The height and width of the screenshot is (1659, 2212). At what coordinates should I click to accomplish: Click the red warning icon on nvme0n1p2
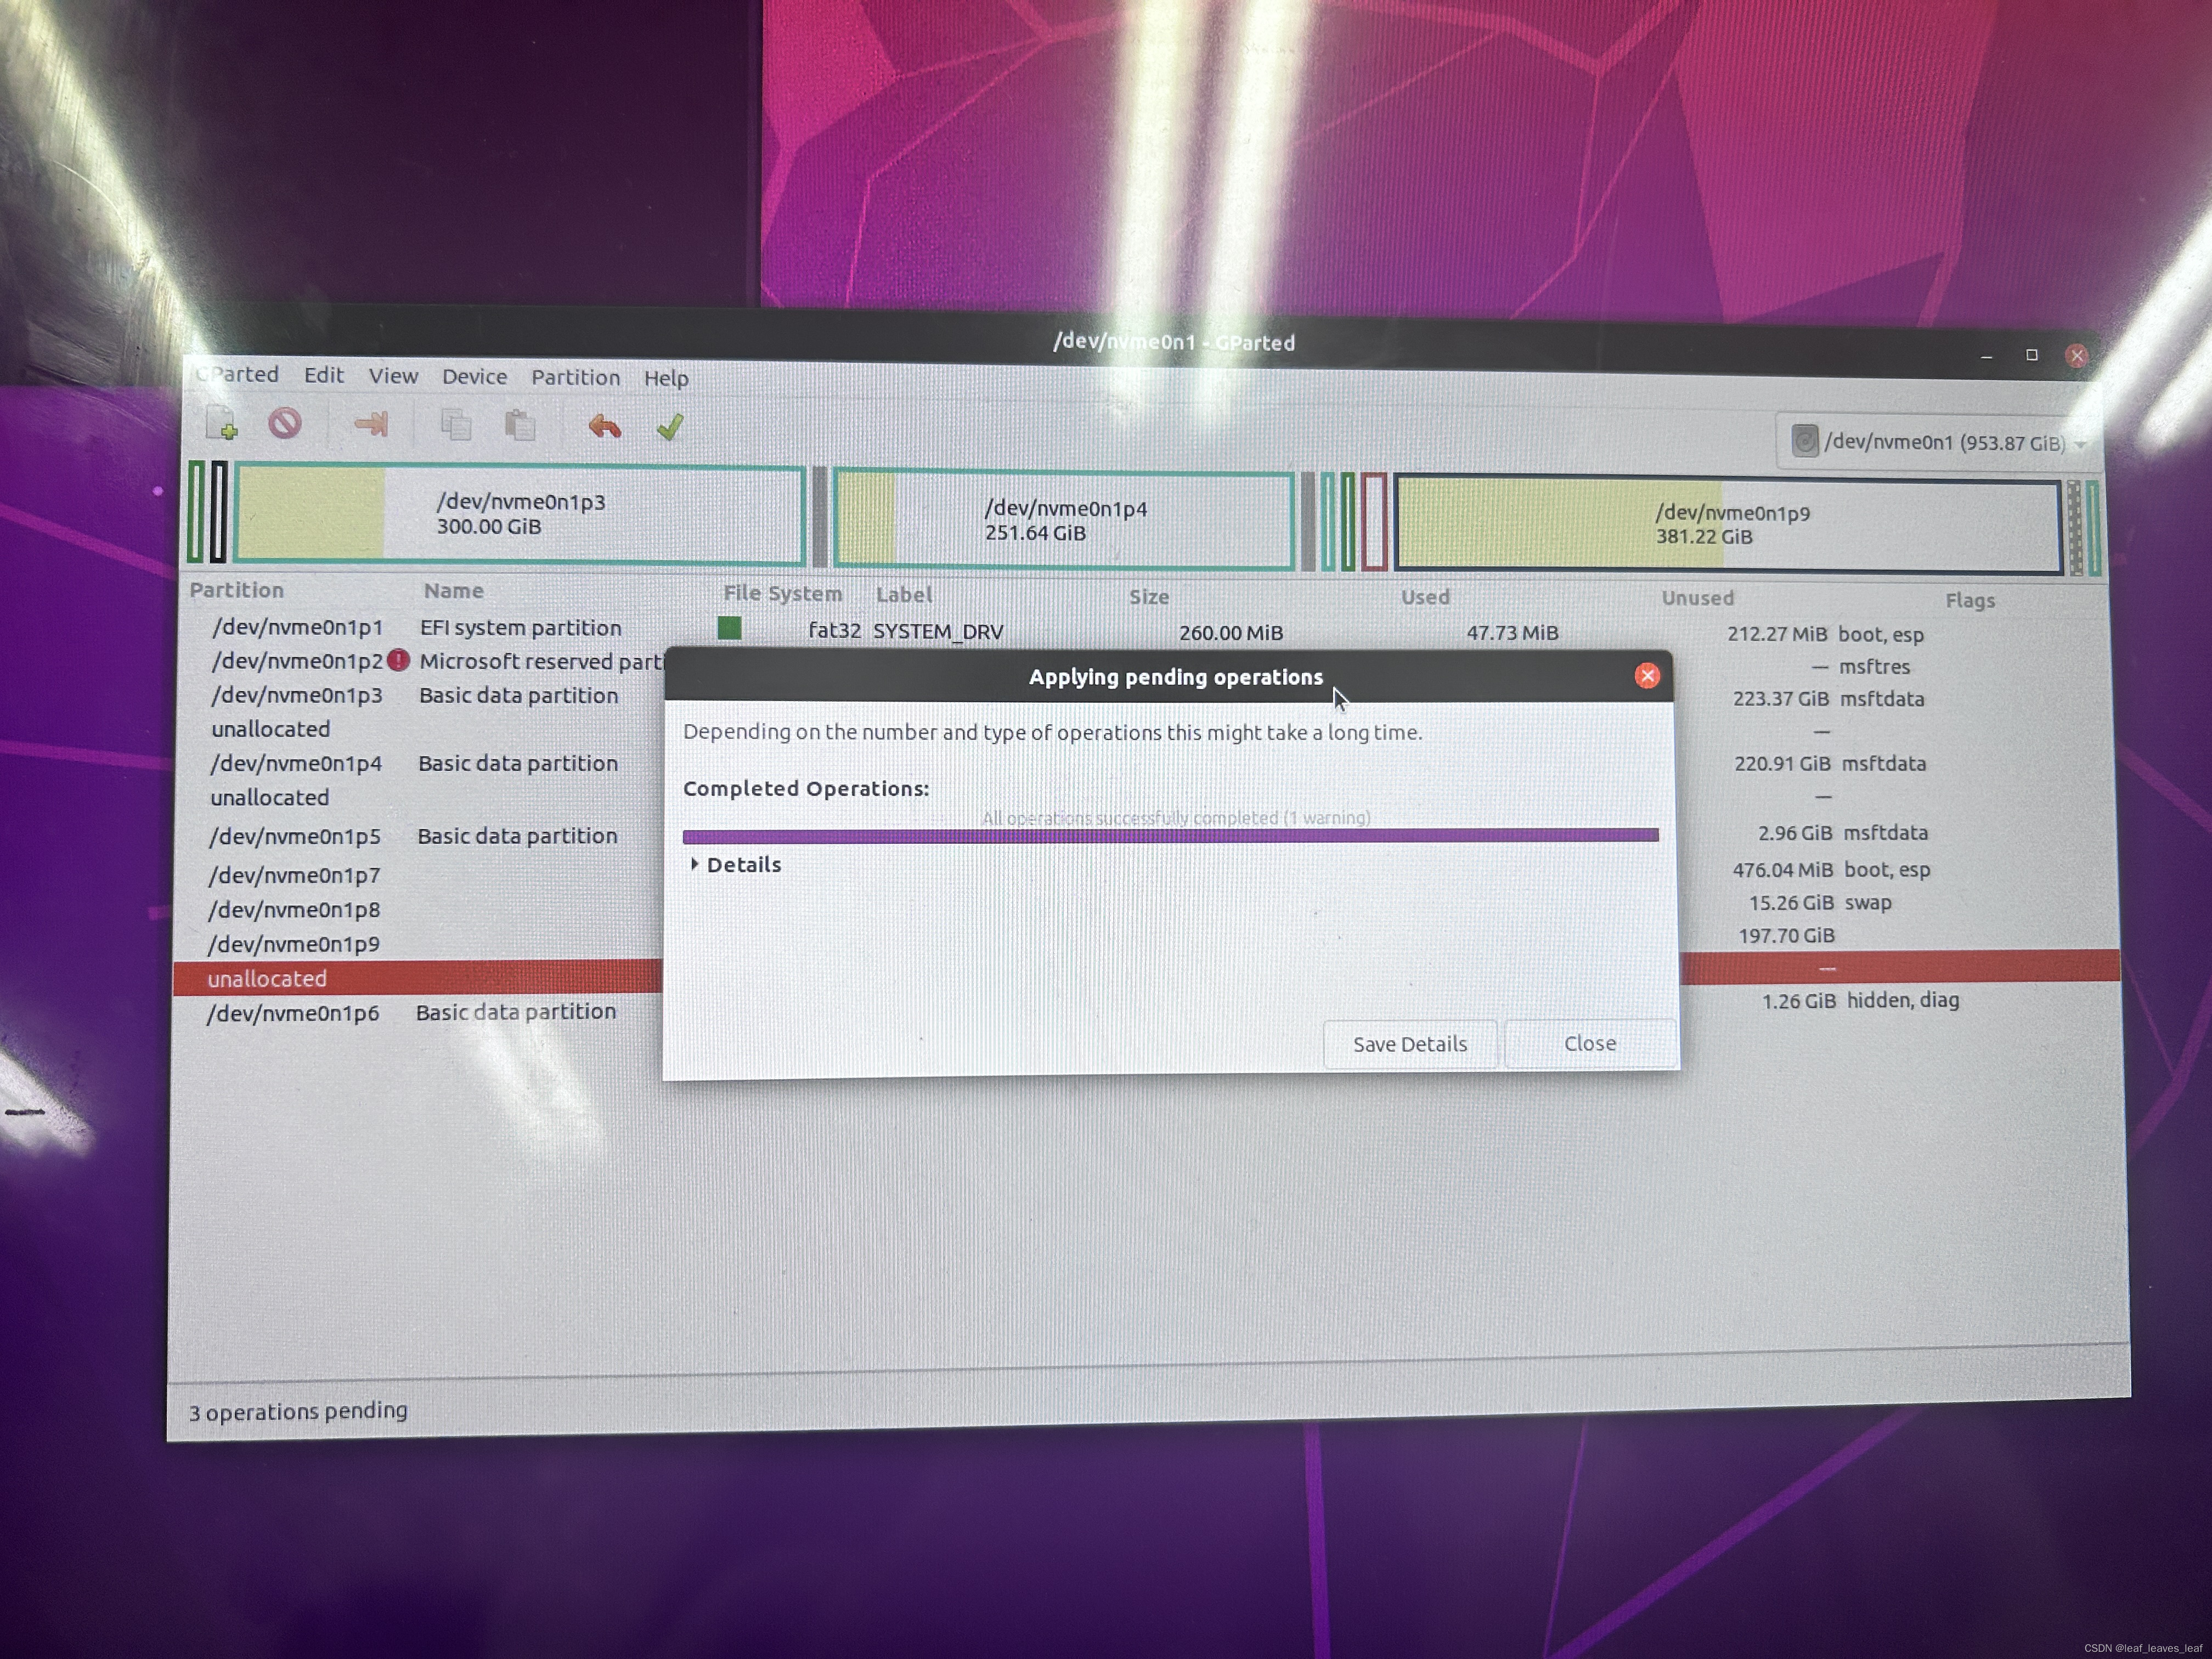(x=398, y=660)
